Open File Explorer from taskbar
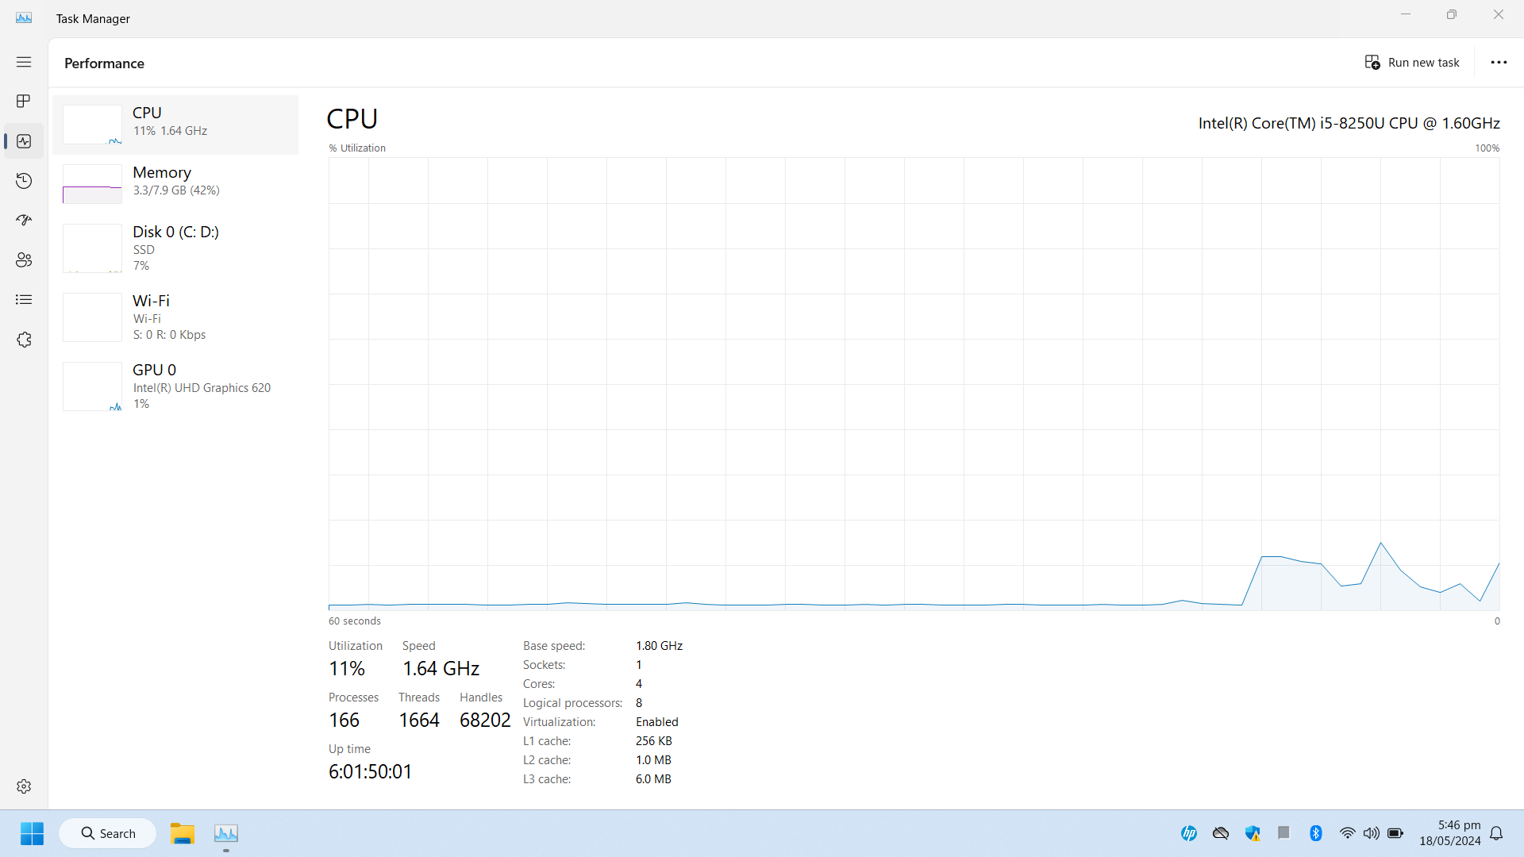Viewport: 1524px width, 857px height. click(182, 833)
